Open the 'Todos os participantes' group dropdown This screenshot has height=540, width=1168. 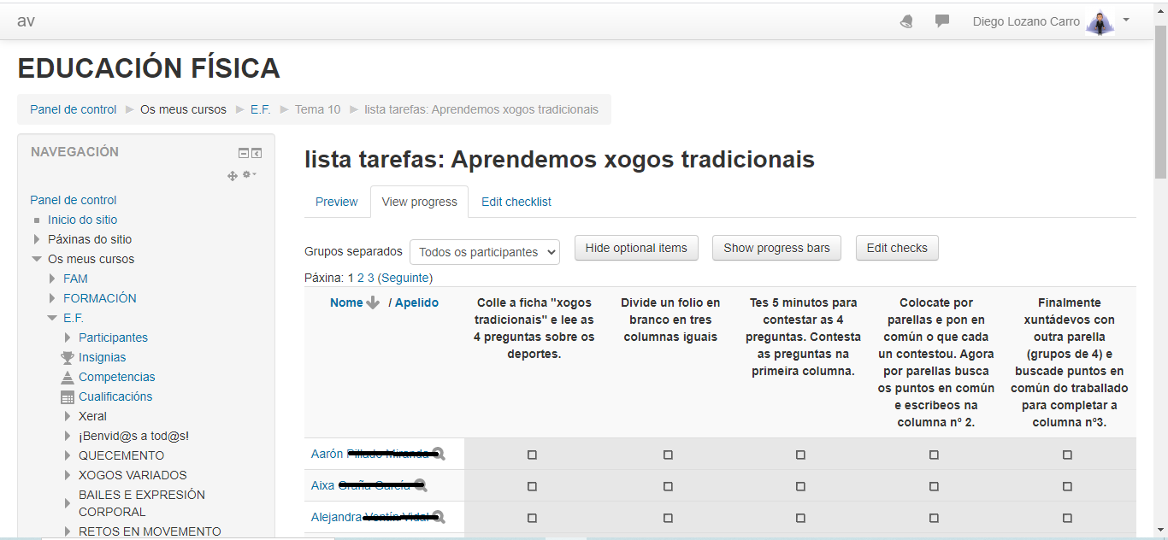[x=484, y=252]
